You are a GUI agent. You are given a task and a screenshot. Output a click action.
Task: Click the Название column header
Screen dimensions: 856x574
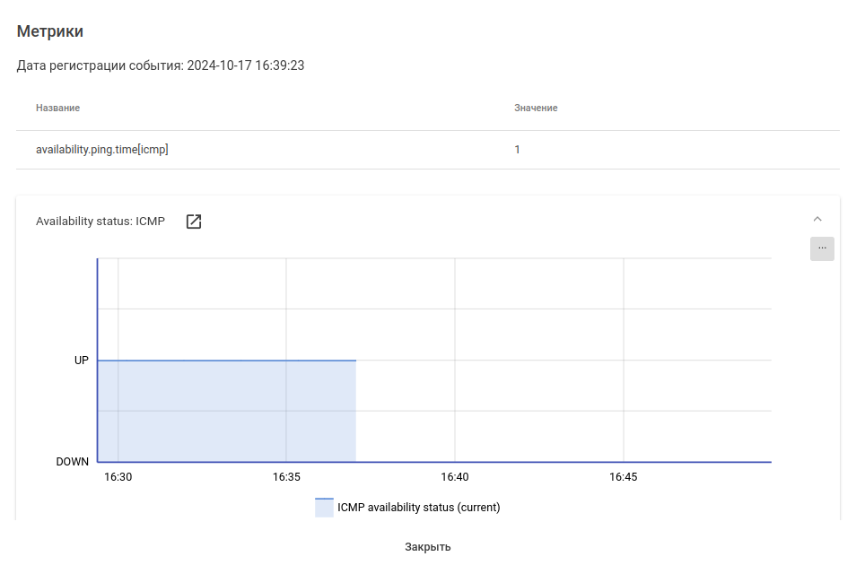57,108
